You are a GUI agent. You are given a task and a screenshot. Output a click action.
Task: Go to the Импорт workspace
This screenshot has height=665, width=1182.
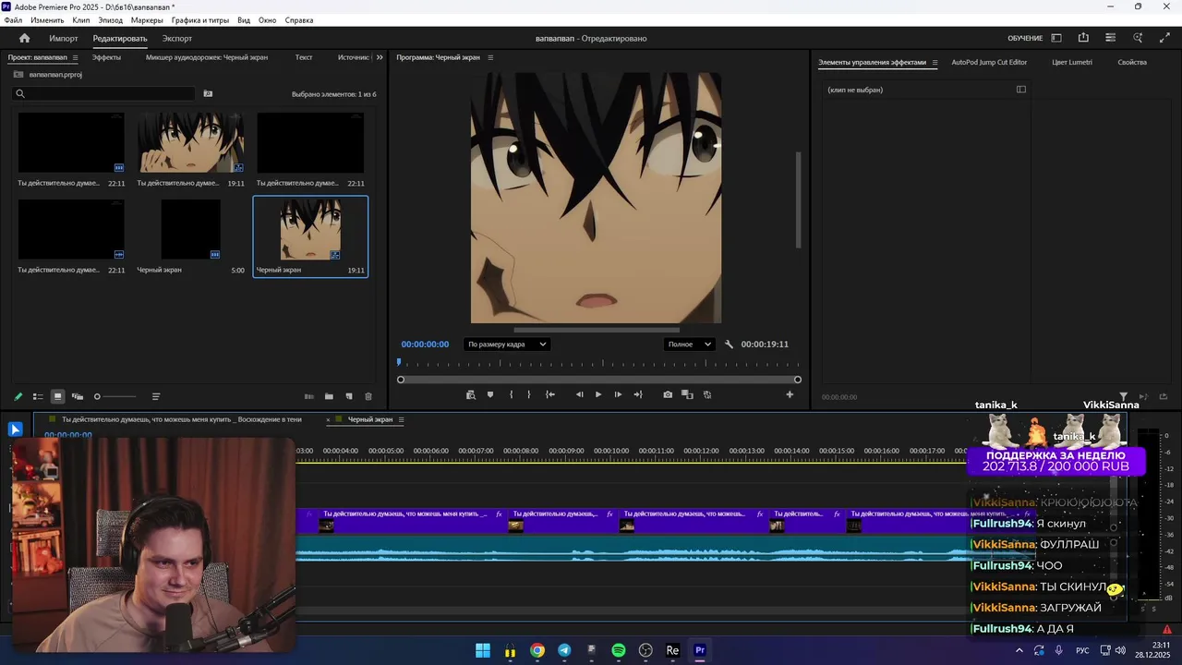click(x=64, y=39)
